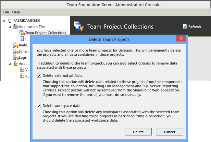Open the File menu

click(6, 12)
